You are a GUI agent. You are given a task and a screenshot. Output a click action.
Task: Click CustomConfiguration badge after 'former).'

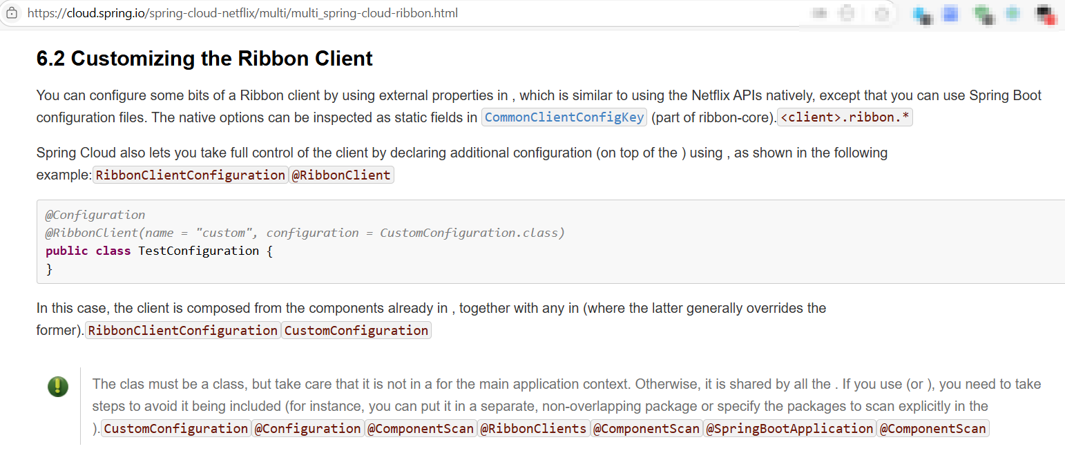pos(356,331)
